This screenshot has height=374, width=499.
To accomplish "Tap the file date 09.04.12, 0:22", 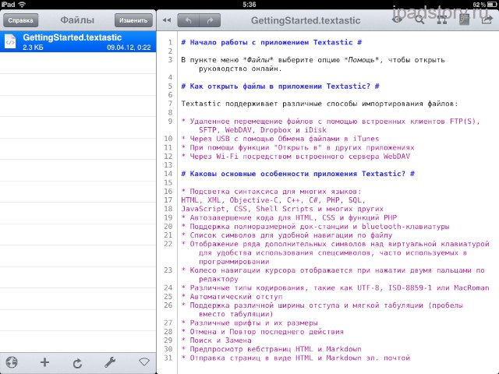I will tap(129, 48).
